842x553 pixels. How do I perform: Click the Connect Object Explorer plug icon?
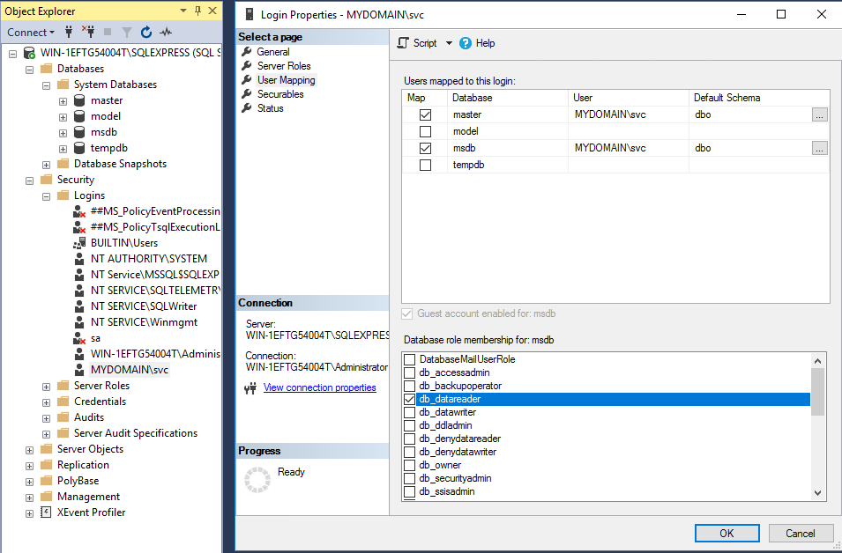coord(69,32)
